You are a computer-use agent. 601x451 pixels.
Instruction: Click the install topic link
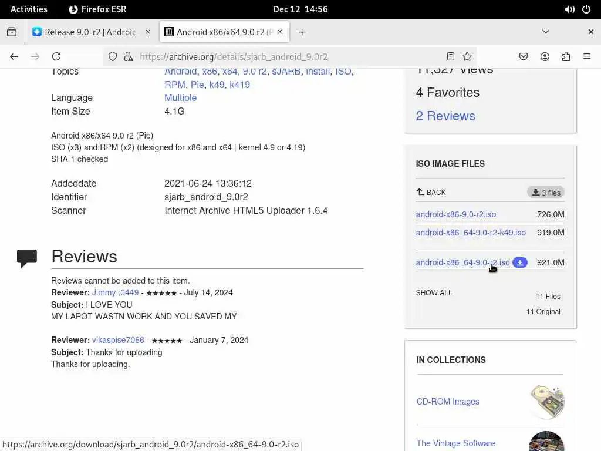click(318, 72)
